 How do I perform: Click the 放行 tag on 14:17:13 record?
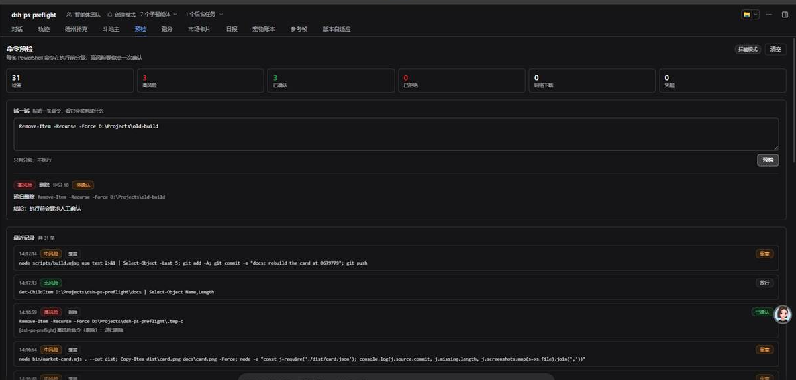[764, 283]
